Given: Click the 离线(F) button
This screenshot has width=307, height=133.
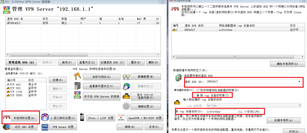Looking at the screenshot, I should click(67, 63).
